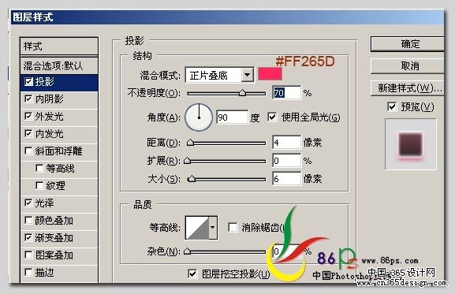Click the 大小 size slider handle
This screenshot has width=455, height=294.
(x=192, y=179)
